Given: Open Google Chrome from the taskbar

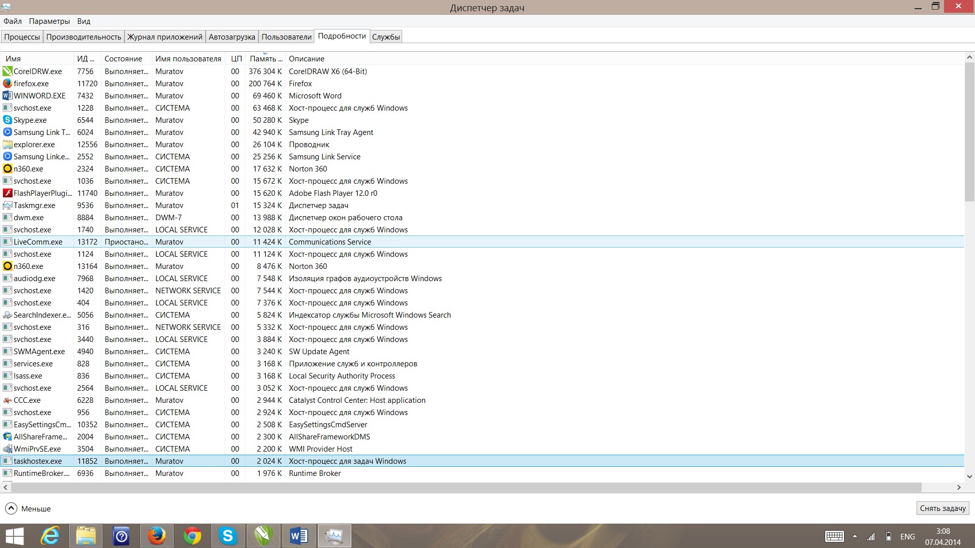Looking at the screenshot, I should (x=192, y=536).
